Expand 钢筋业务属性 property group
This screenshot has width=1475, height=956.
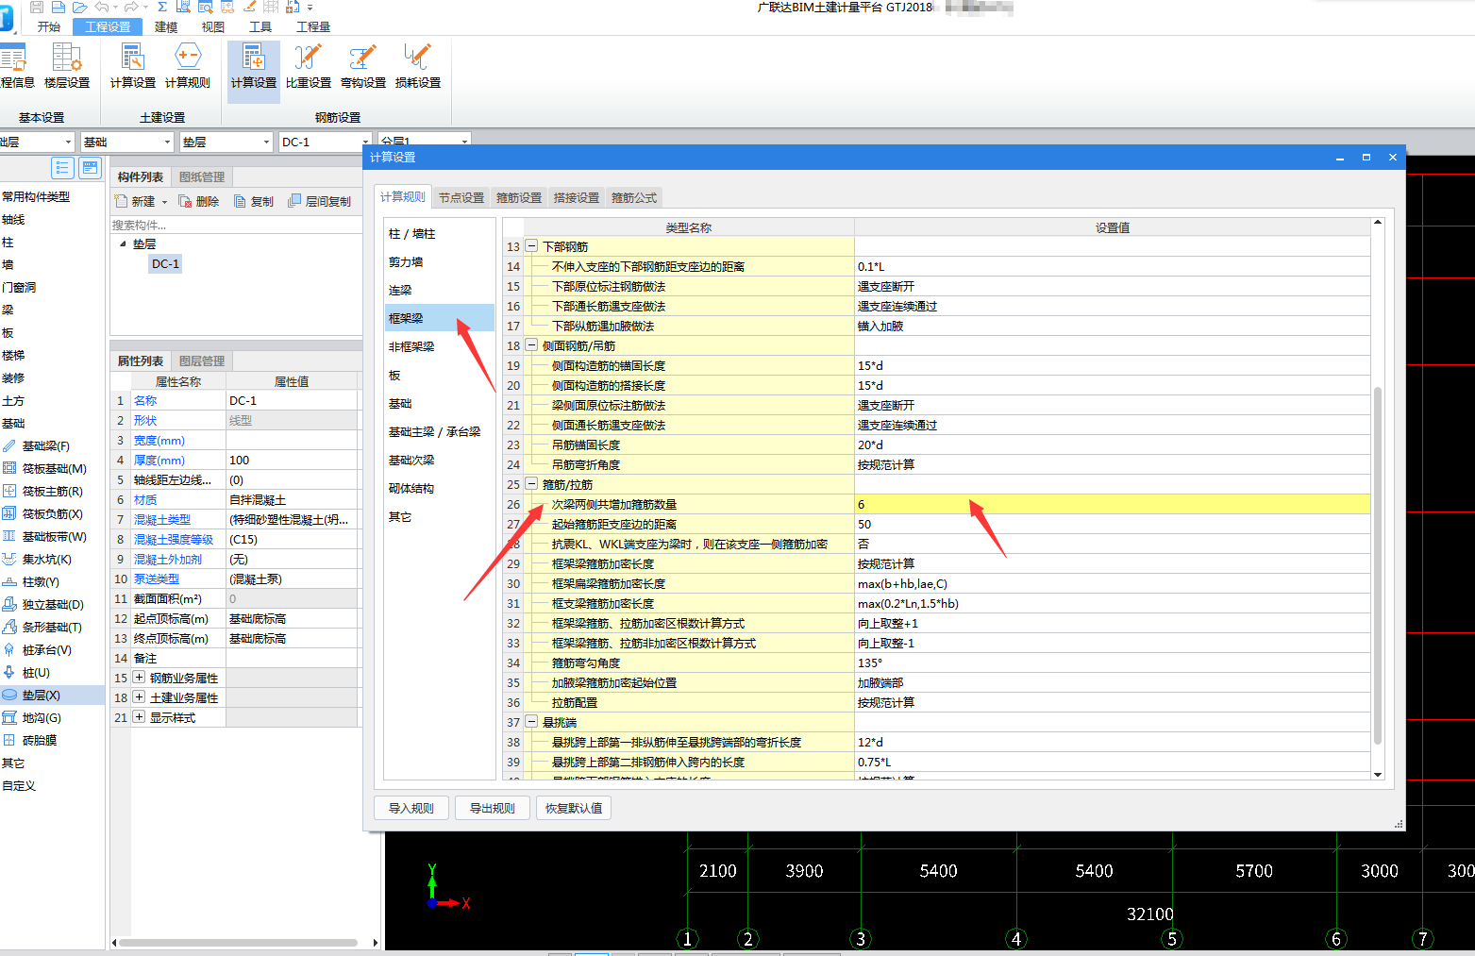(139, 678)
